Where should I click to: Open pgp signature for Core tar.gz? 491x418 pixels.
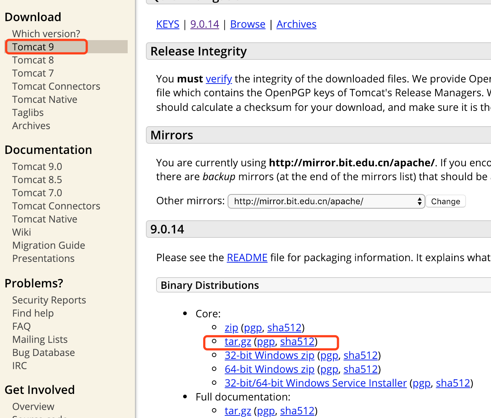[266, 341]
